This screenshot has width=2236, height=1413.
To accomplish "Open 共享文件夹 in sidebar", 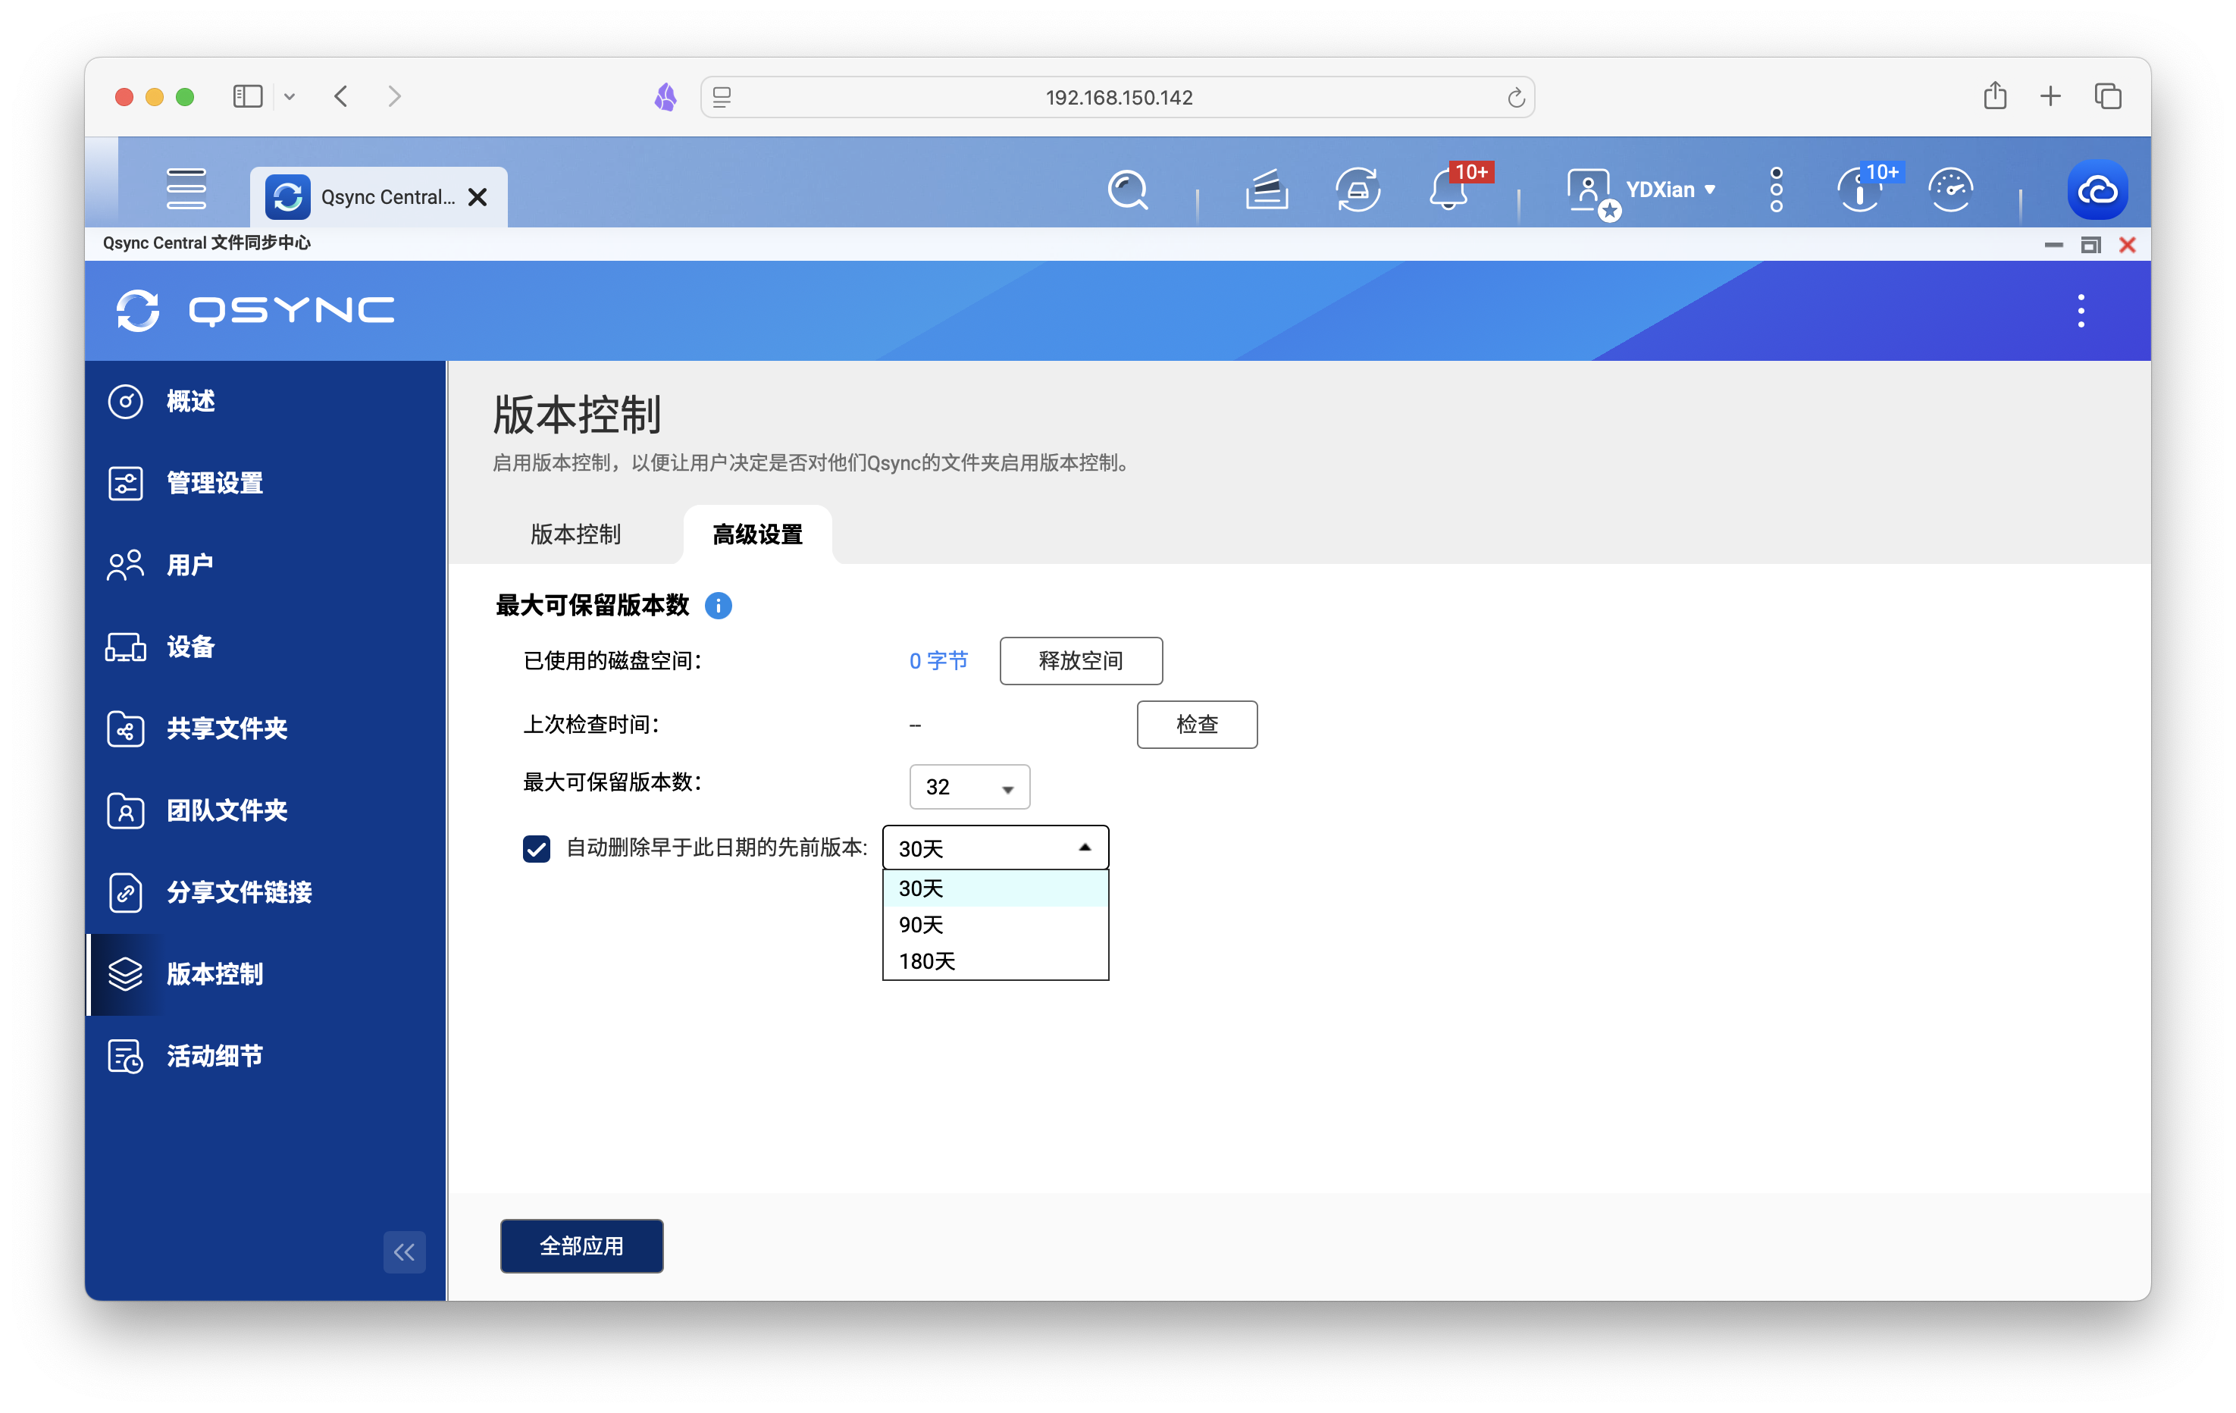I will [x=267, y=728].
